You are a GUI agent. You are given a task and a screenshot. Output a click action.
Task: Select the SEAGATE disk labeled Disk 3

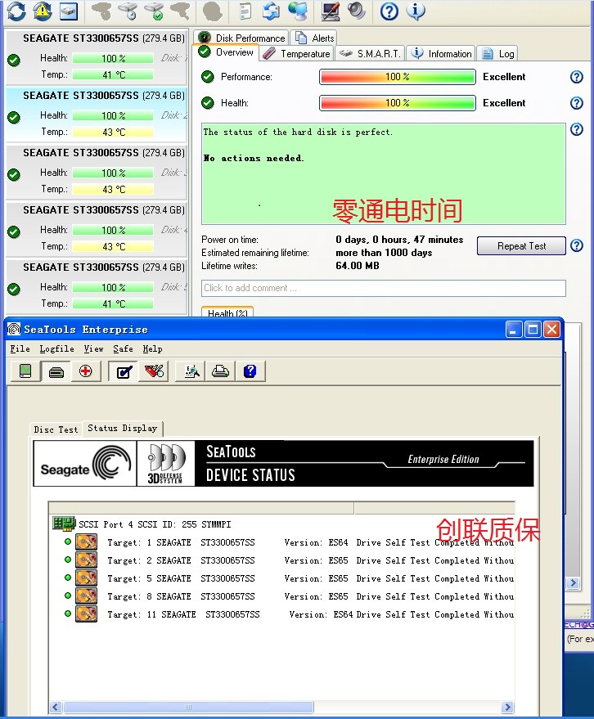coord(97,172)
